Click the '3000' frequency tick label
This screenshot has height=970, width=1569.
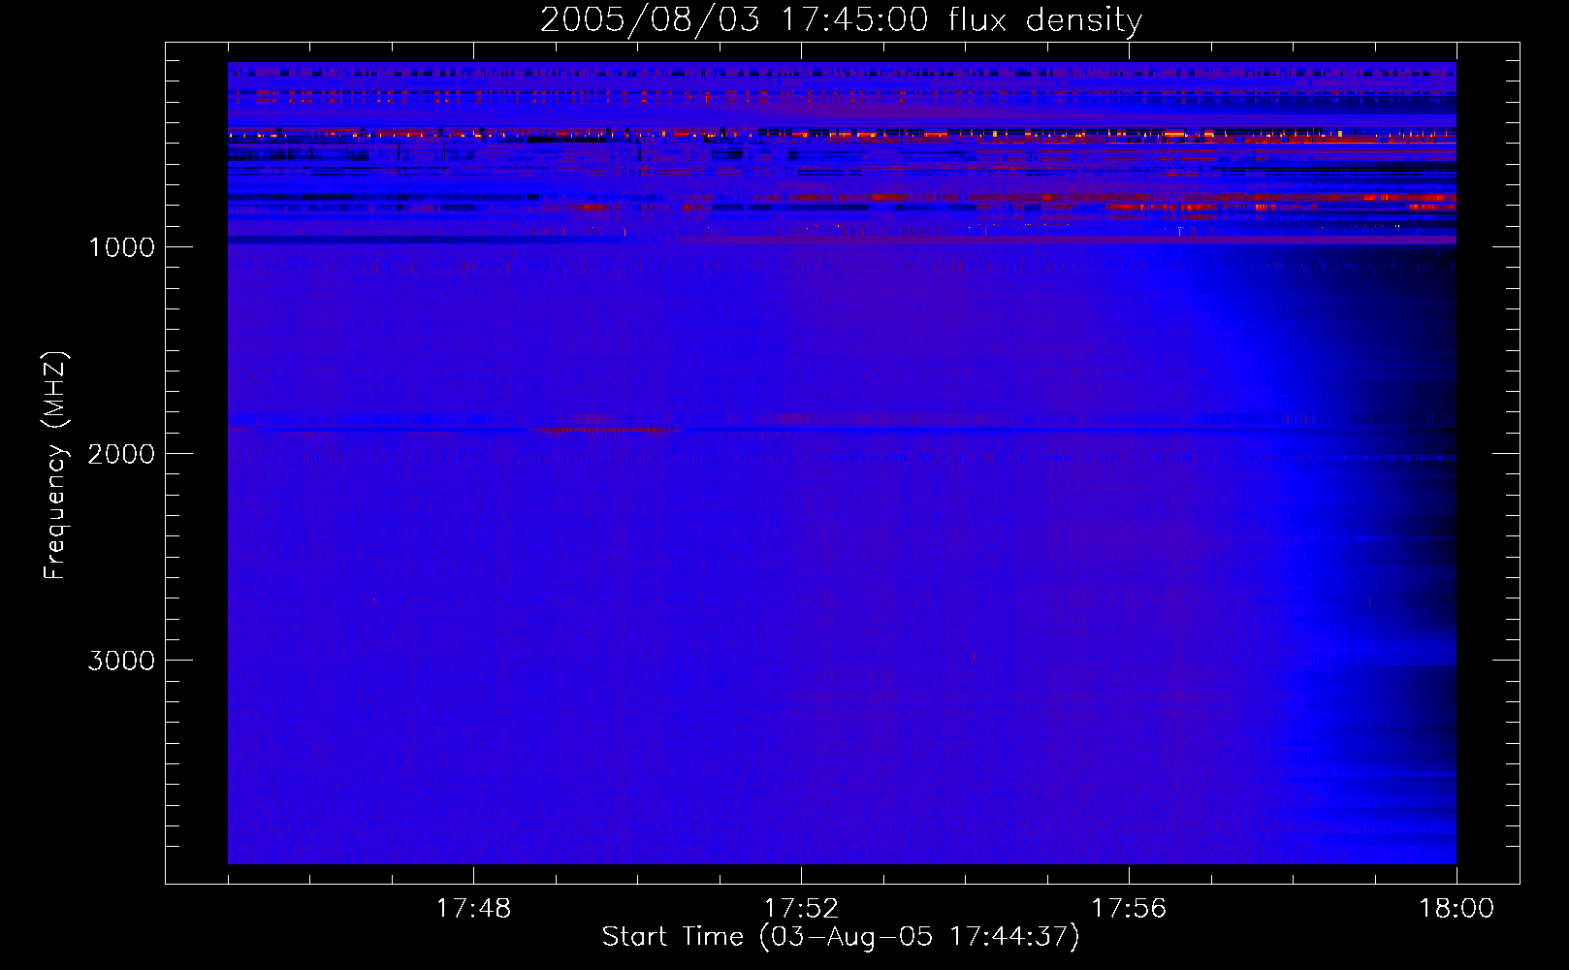121,661
